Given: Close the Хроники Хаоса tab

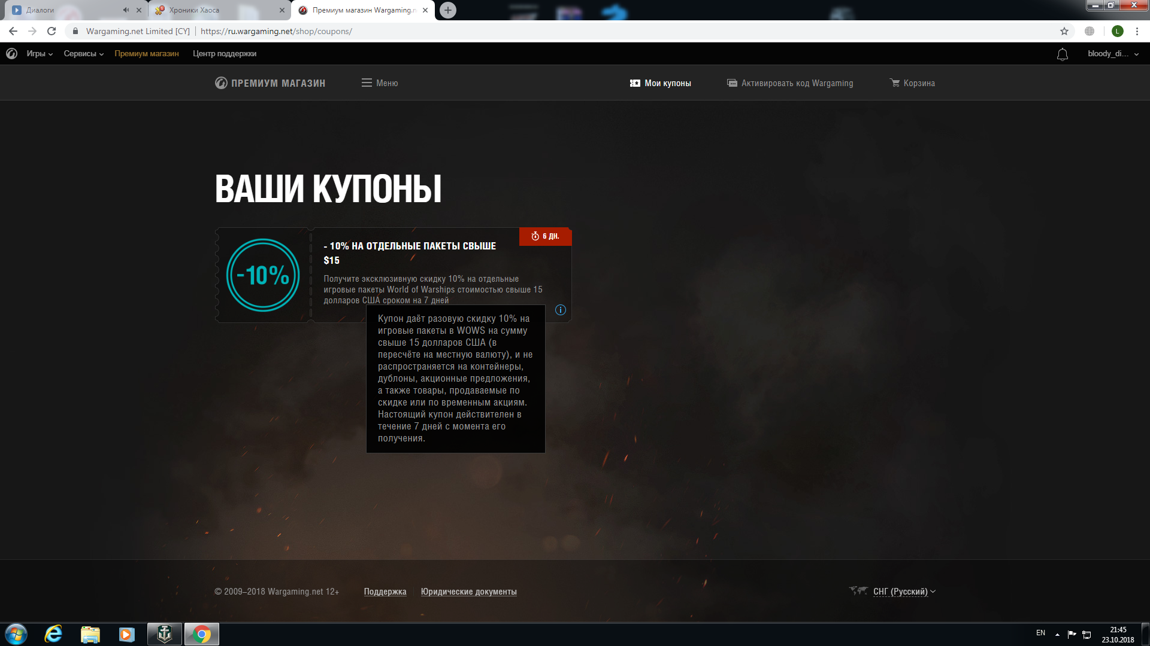Looking at the screenshot, I should (282, 10).
